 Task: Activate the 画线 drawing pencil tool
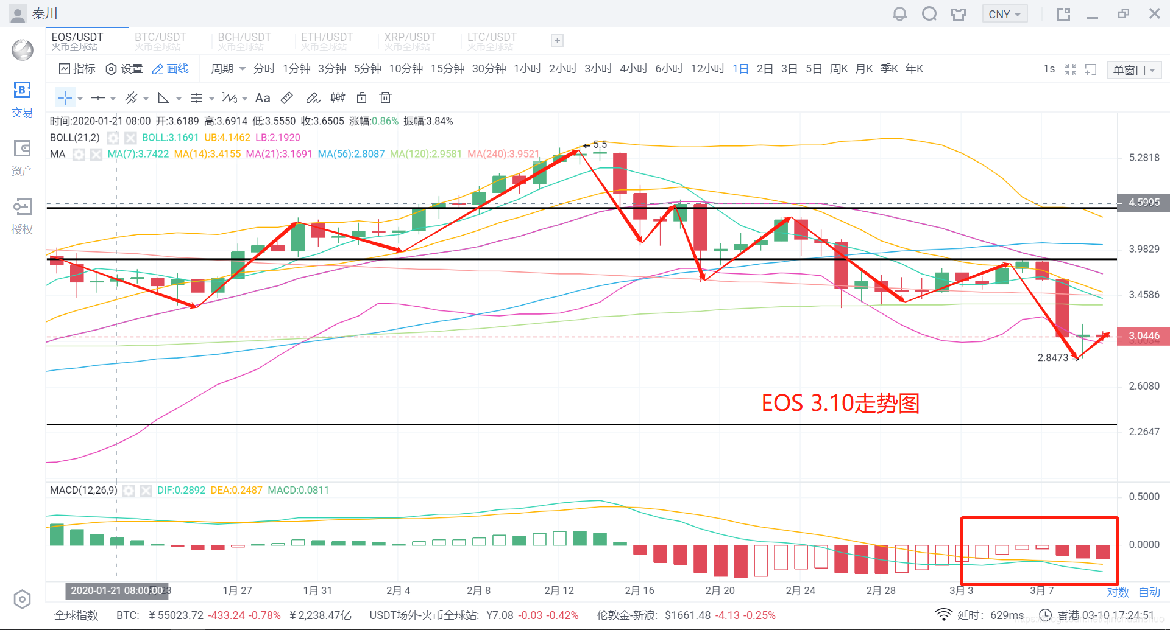point(170,69)
